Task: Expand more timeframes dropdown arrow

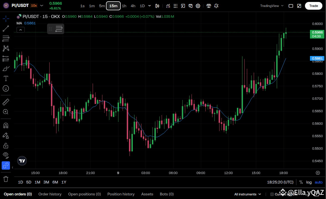Action: (149, 6)
